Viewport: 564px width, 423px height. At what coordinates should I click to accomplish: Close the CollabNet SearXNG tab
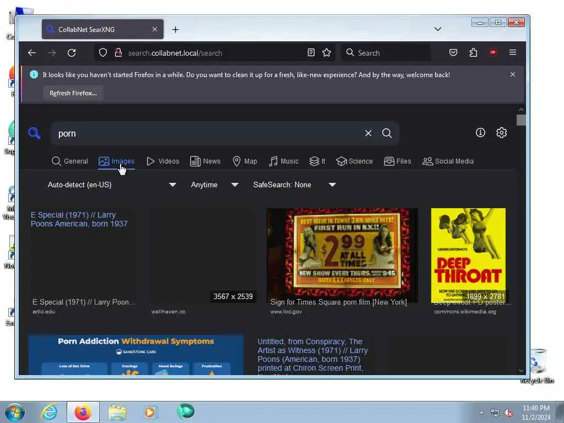155,29
